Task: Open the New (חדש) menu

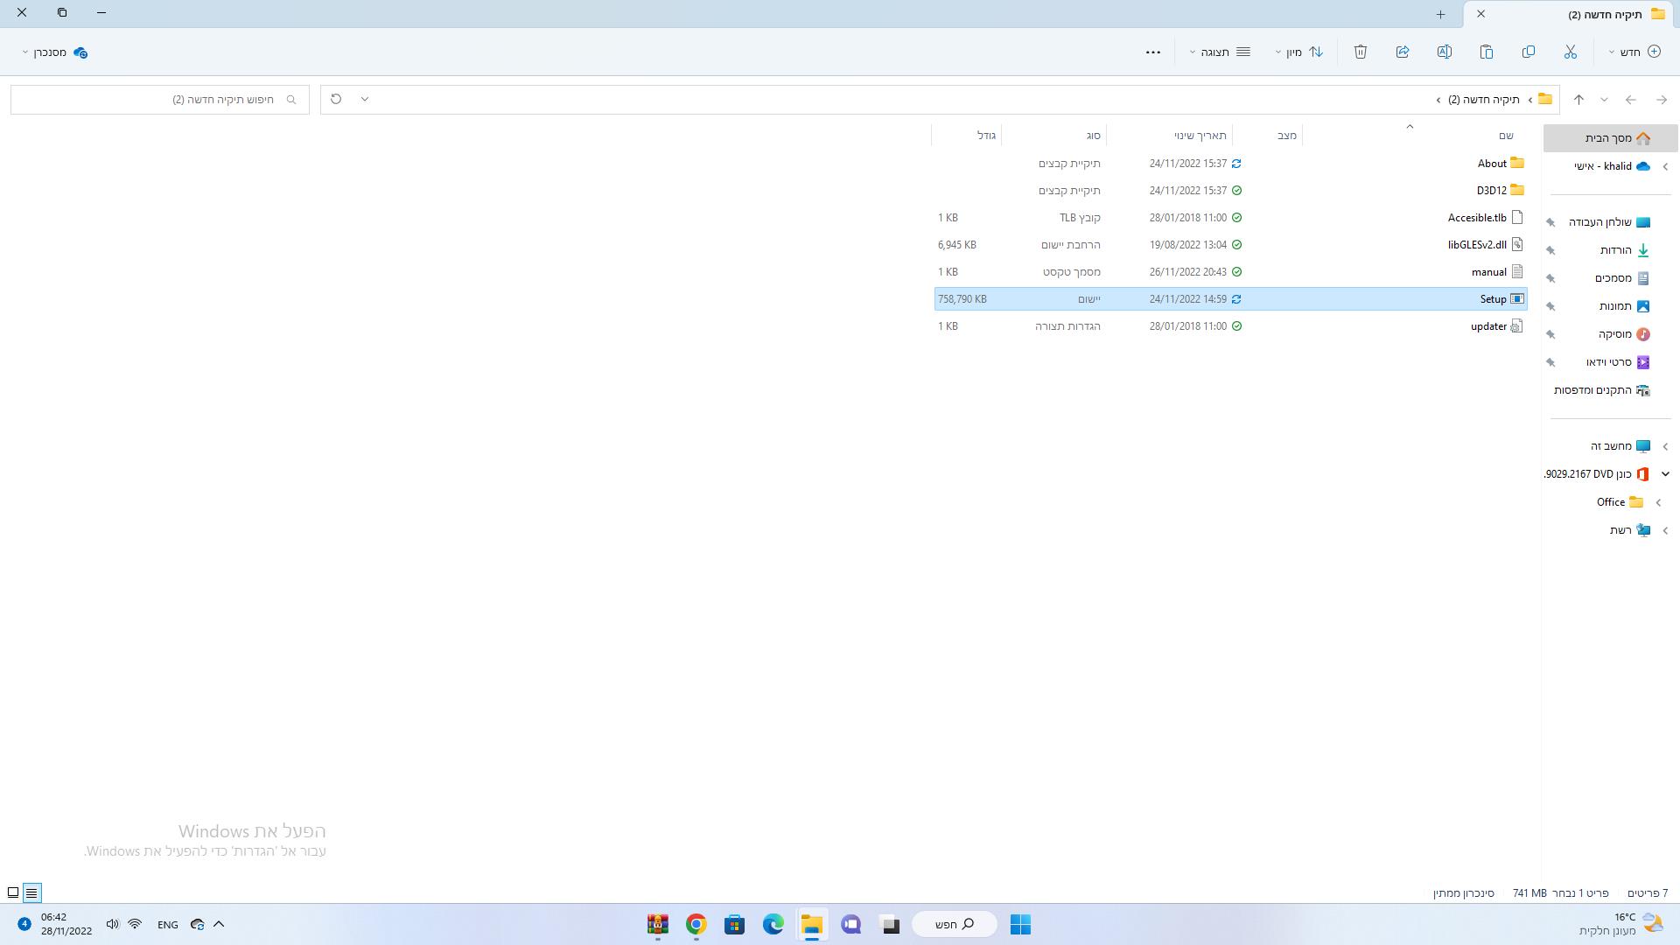Action: [x=1634, y=52]
